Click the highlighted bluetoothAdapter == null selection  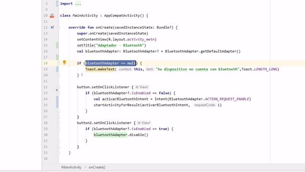click(x=110, y=63)
